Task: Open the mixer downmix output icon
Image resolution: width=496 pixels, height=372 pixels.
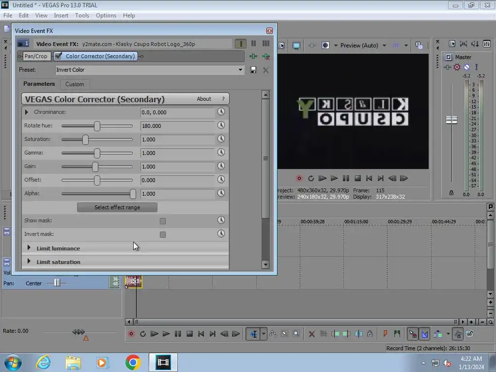Action: click(x=464, y=44)
